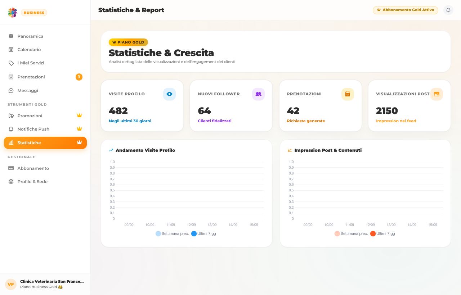Go to Profilo & Sede settings
The height and width of the screenshot is (295, 461).
point(45,182)
